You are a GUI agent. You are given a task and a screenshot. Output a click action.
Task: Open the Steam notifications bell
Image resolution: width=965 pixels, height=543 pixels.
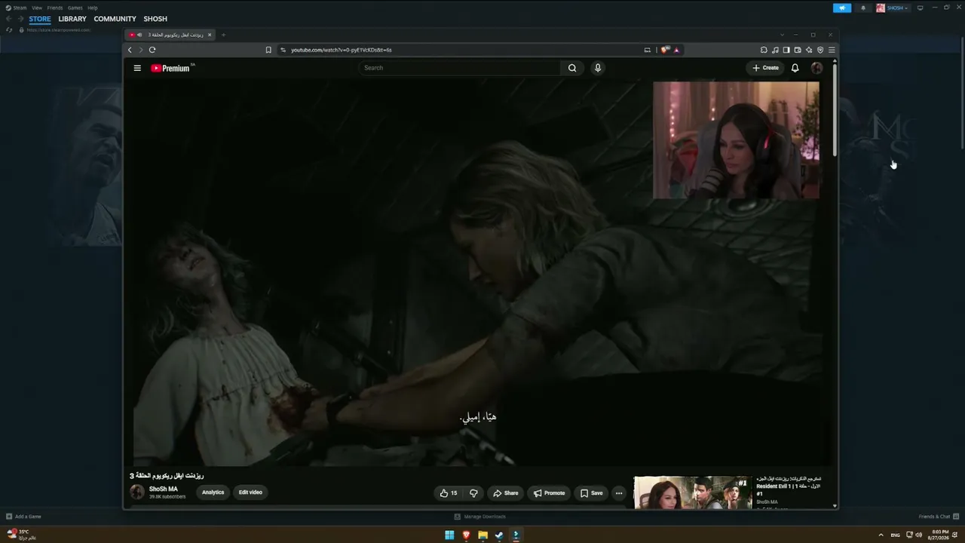[x=863, y=8]
